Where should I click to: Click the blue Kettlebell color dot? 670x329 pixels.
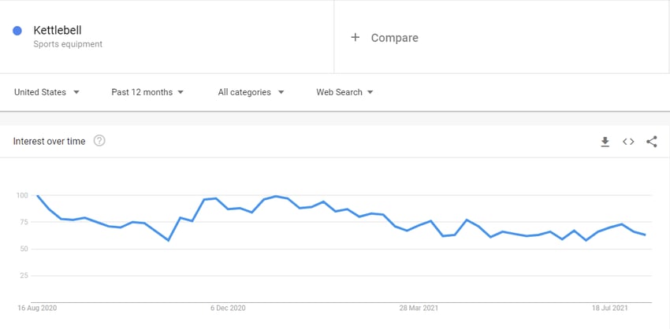17,31
